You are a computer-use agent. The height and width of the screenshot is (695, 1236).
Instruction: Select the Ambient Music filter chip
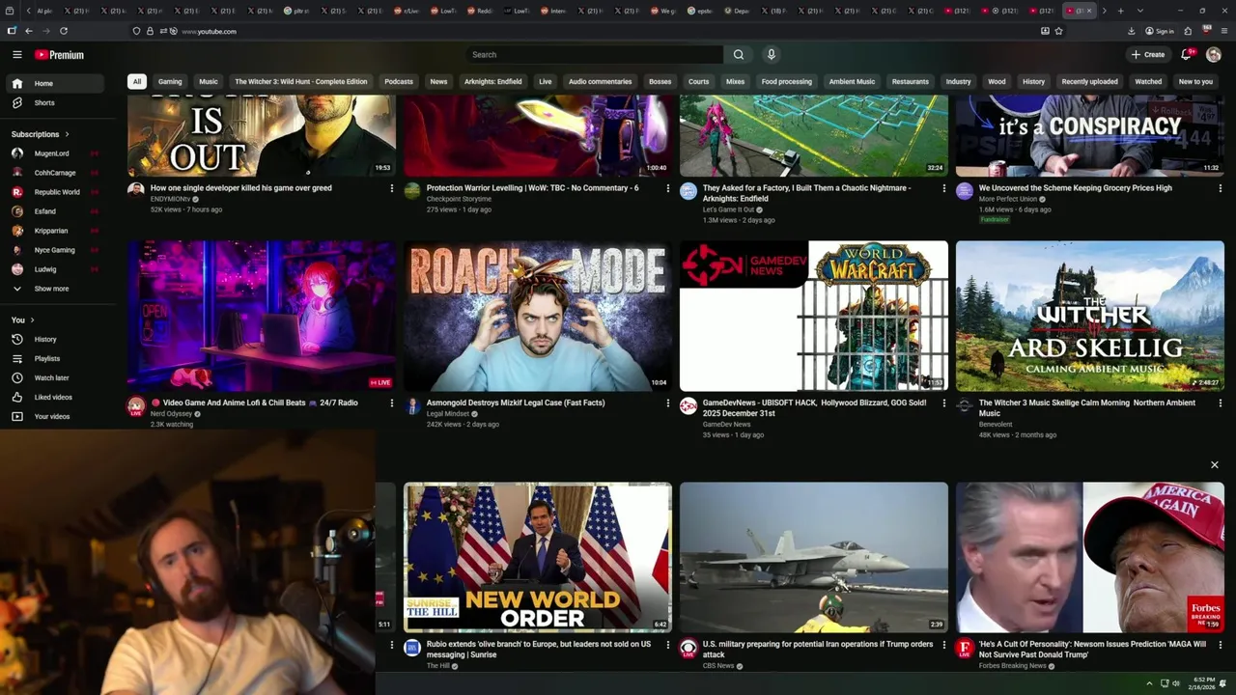coord(852,82)
